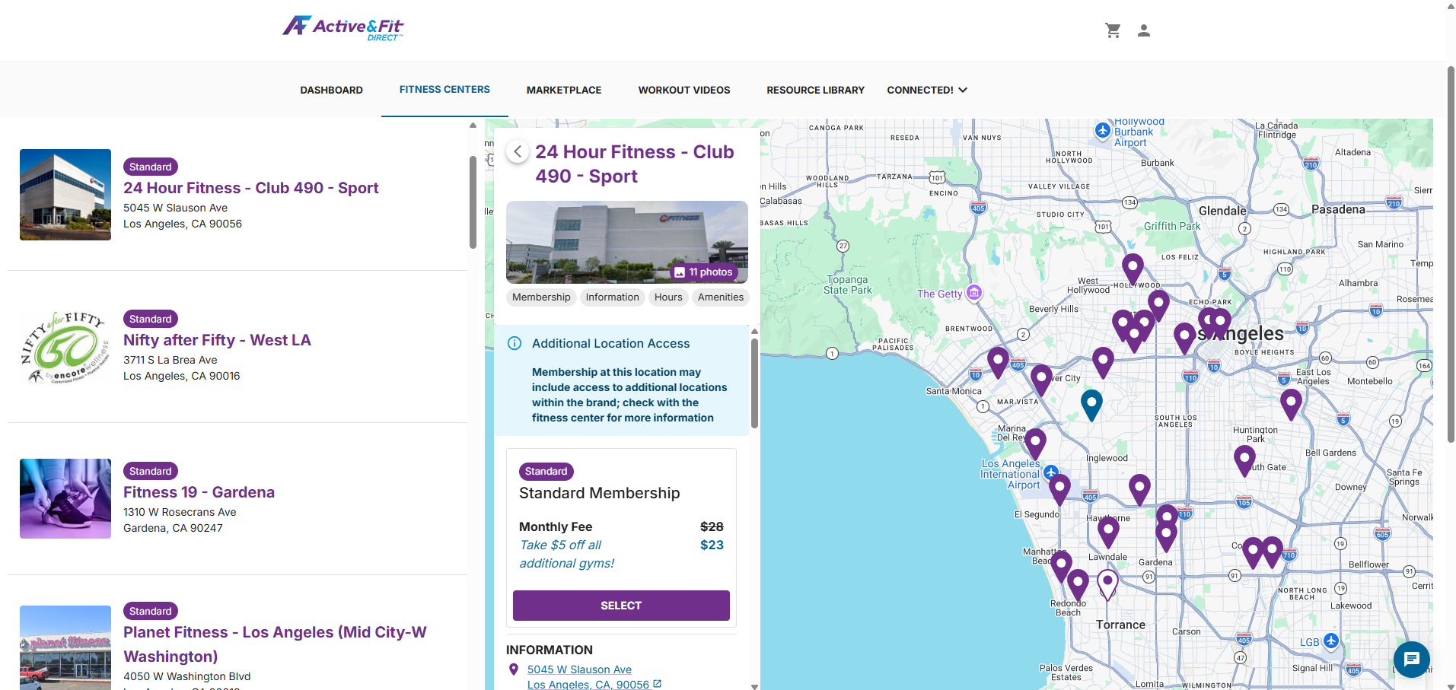This screenshot has height=690, width=1456.
Task: Click the fitness list scrollbar
Action: pyautogui.click(x=473, y=202)
